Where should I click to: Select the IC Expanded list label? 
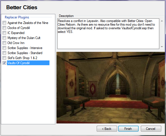tap(16, 33)
